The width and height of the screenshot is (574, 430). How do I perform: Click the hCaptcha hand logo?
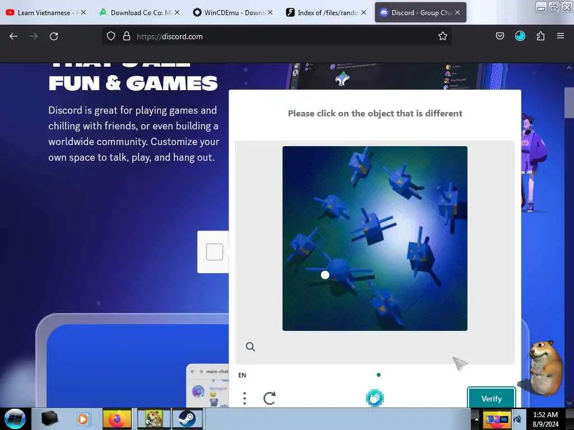(x=375, y=398)
